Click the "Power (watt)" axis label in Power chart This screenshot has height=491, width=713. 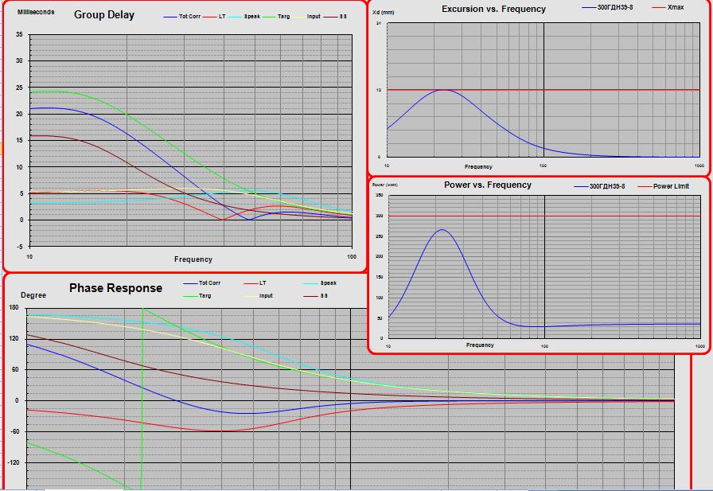(x=384, y=185)
